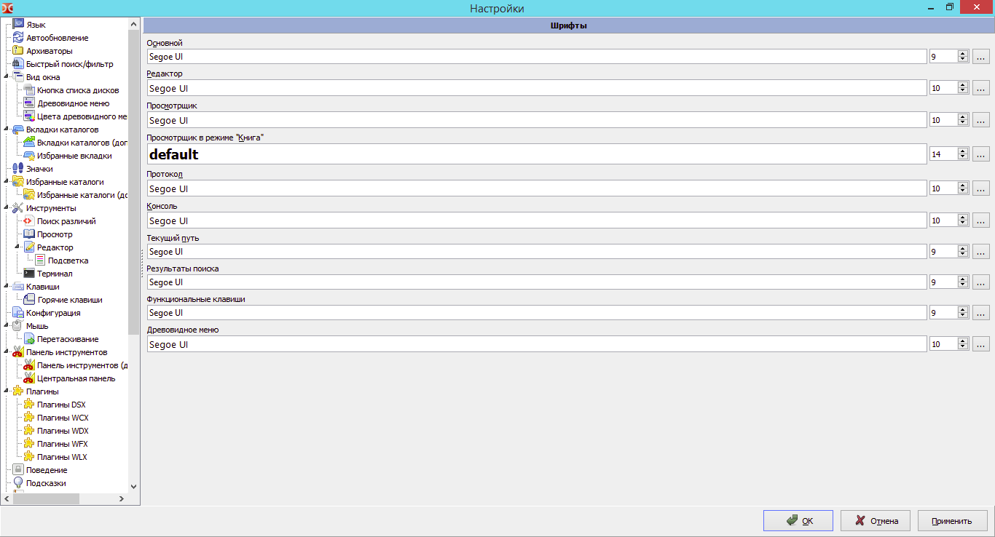The height and width of the screenshot is (537, 995).
Task: Collapse the Плагины tree branch
Action: click(x=7, y=391)
